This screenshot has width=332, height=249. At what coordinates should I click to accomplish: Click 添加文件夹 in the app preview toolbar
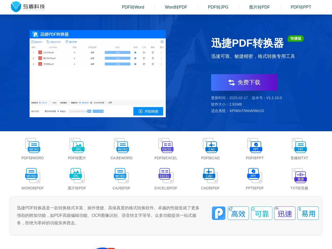click(x=54, y=42)
